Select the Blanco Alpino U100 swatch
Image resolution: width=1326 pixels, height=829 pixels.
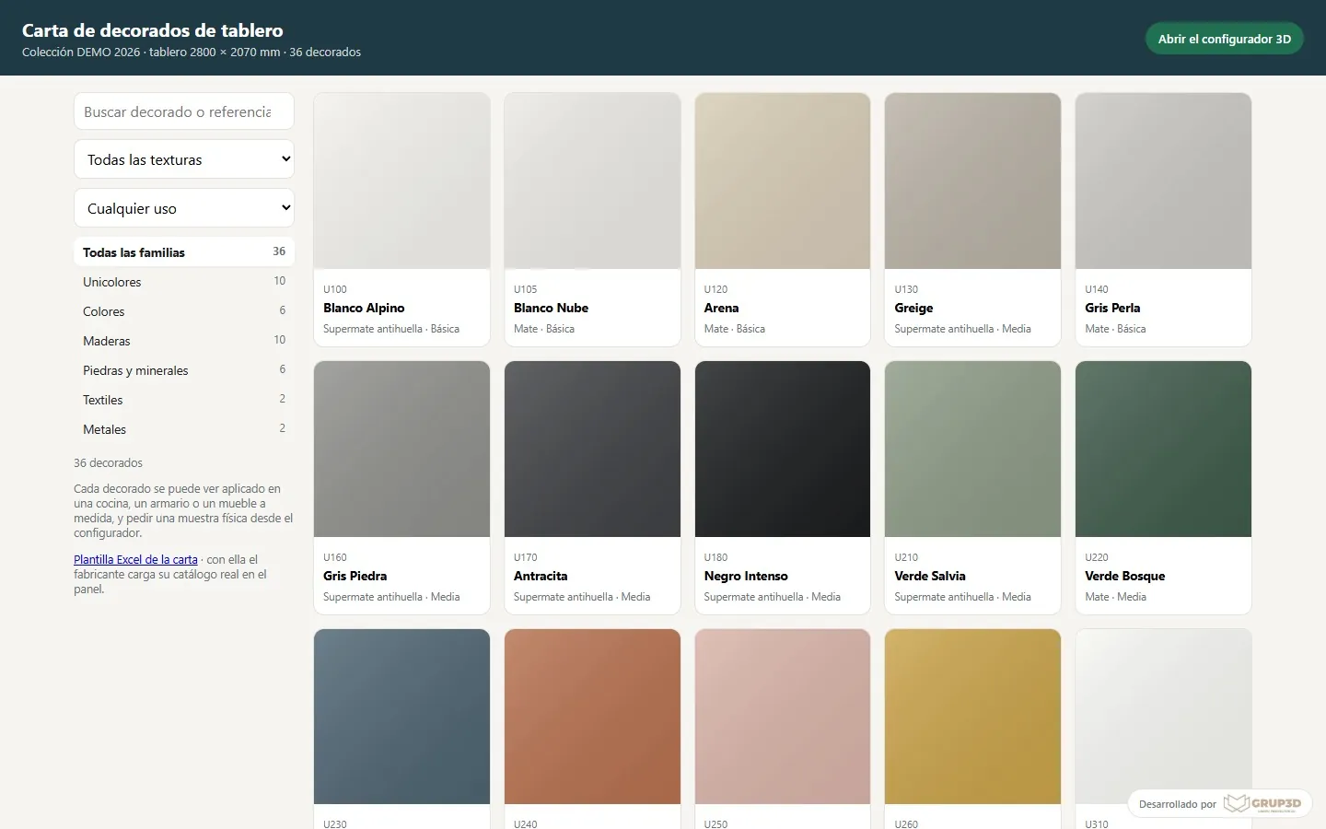pos(401,181)
